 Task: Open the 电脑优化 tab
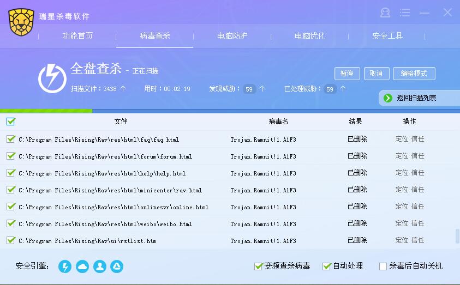point(310,36)
